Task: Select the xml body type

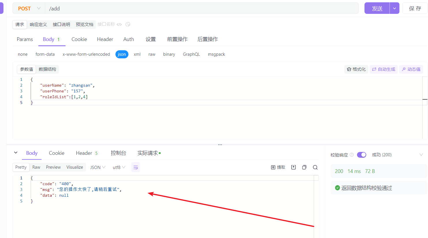Action: point(137,54)
